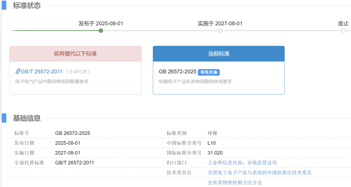Click the 实施日期 field label
Screen dimensions: 351x187
point(24,153)
